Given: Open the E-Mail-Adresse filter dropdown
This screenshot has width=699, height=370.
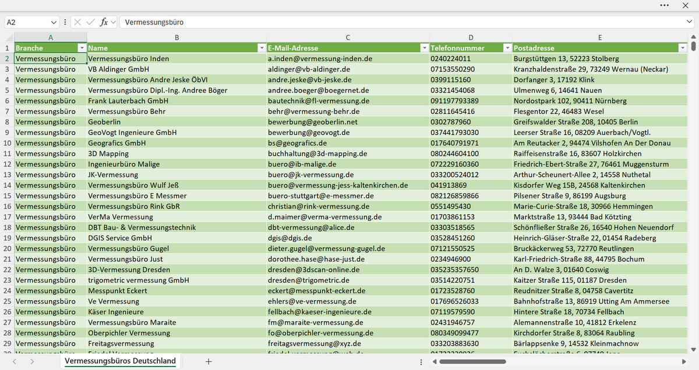Looking at the screenshot, I should [x=423, y=48].
